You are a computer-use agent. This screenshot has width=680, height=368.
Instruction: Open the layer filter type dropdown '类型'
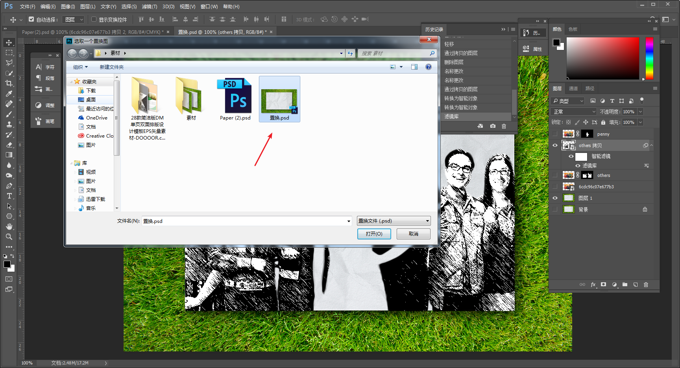pyautogui.click(x=568, y=101)
